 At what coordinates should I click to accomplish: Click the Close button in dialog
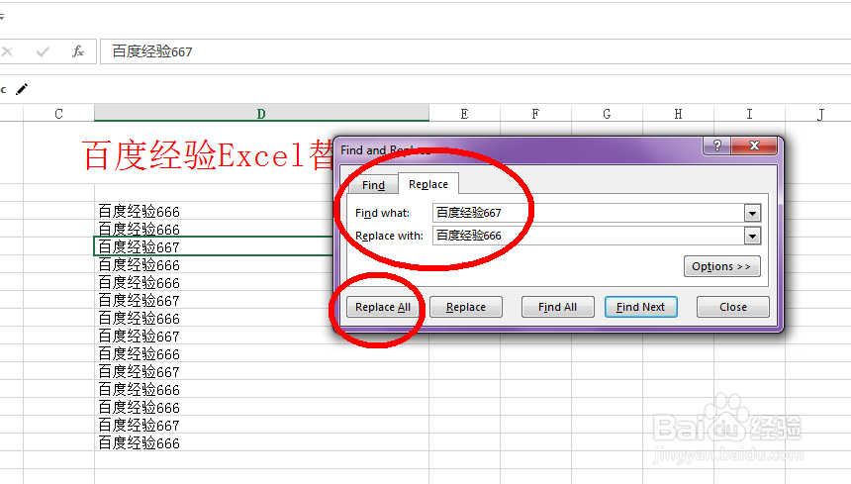click(x=732, y=307)
